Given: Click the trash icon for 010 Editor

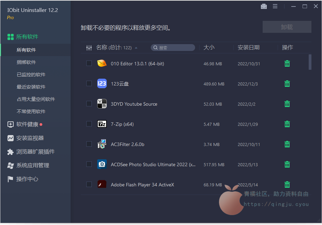Looking at the screenshot, I should point(287,64).
